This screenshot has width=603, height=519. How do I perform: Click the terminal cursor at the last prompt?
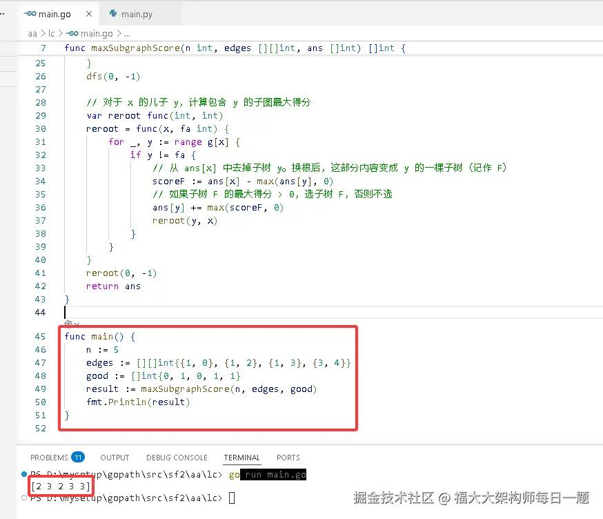232,498
